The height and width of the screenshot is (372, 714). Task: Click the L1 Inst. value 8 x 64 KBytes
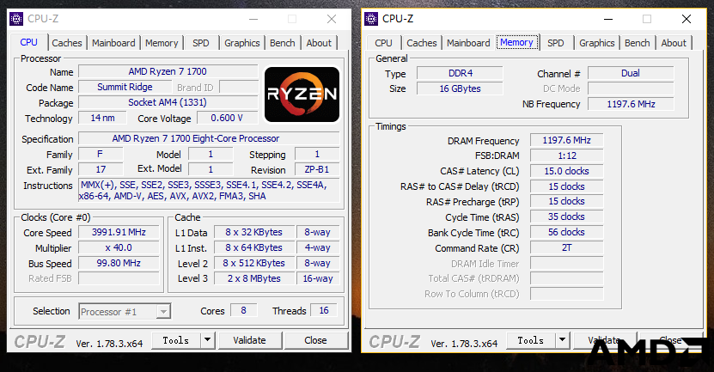tap(254, 247)
